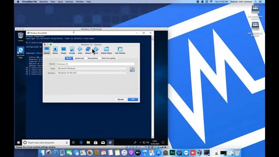Screen dimensions: 279x157
Task: Open App Store from the Dock
Action: click(x=159, y=153)
